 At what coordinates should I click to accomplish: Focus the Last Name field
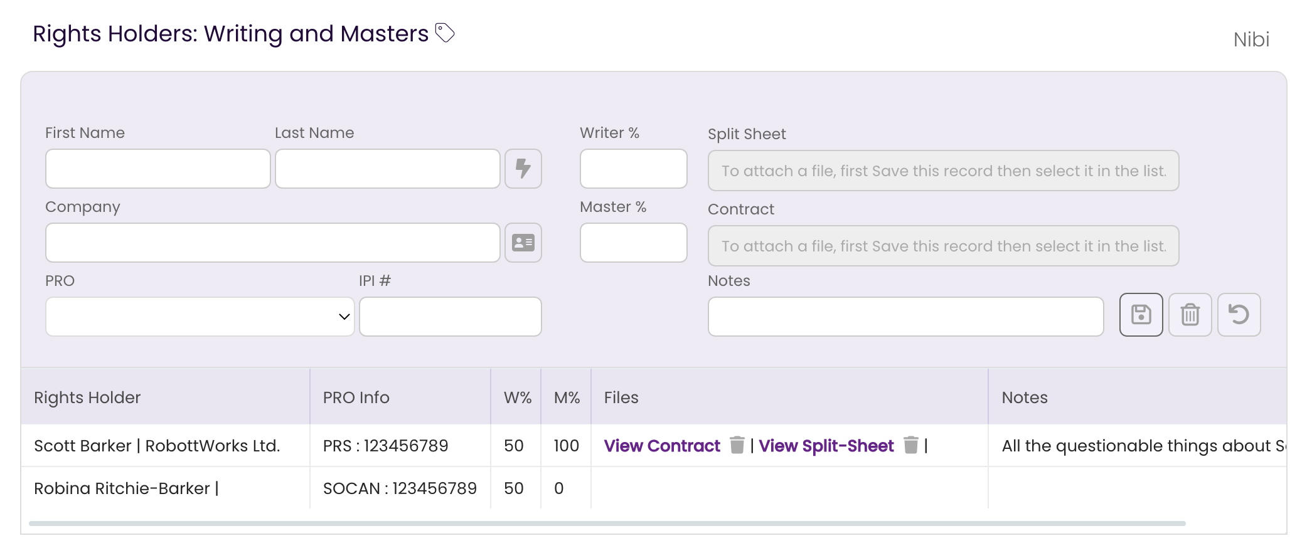tap(388, 169)
